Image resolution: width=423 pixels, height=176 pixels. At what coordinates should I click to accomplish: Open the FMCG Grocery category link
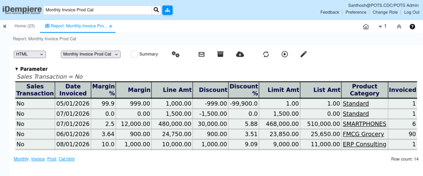point(363,134)
